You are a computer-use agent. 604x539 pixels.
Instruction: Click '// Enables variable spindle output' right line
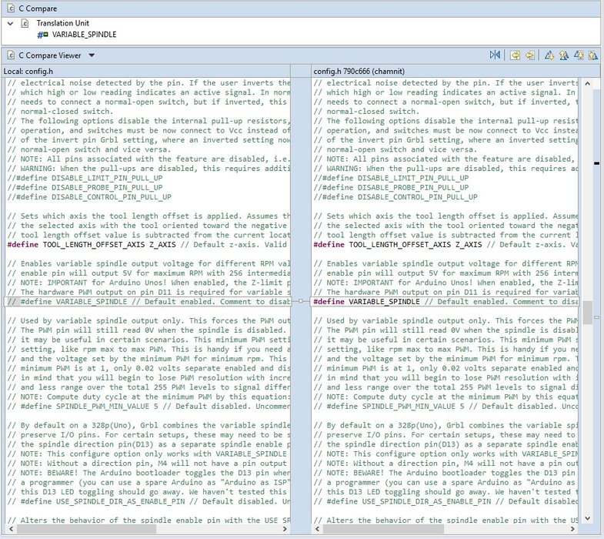click(445, 263)
